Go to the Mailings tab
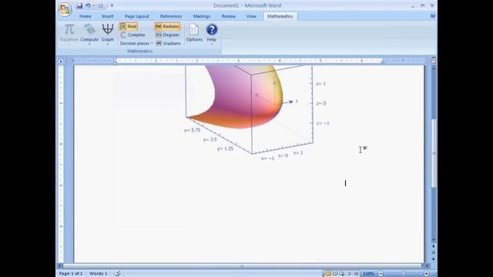Image resolution: width=493 pixels, height=277 pixels. (x=202, y=16)
